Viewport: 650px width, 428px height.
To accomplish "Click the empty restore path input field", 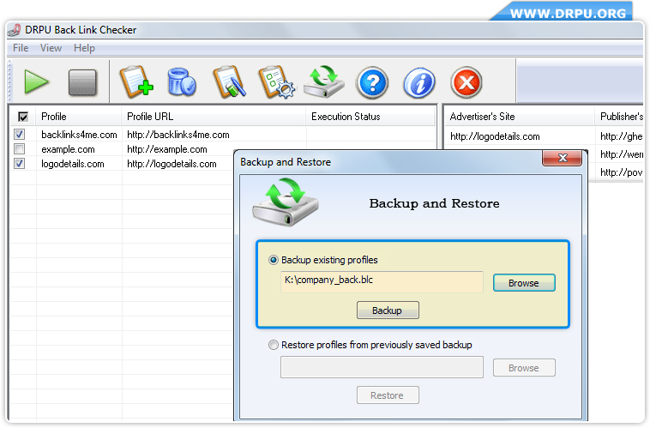I will click(382, 367).
